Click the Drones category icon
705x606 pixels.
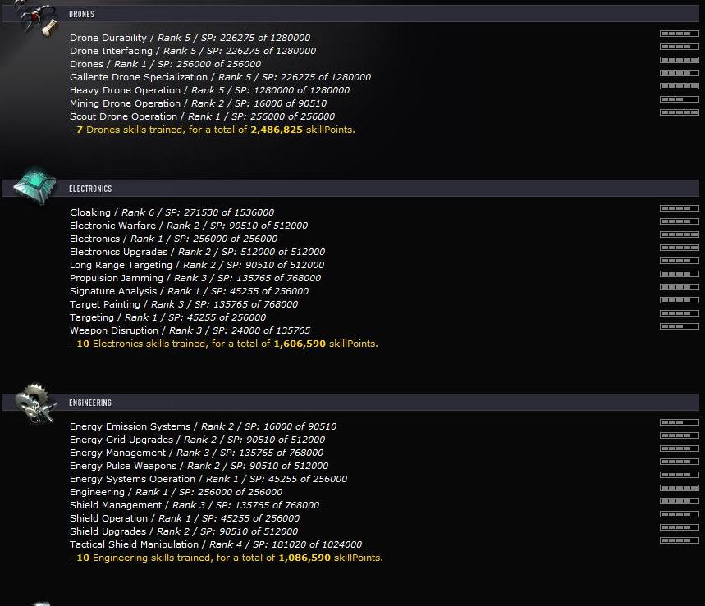(35, 18)
